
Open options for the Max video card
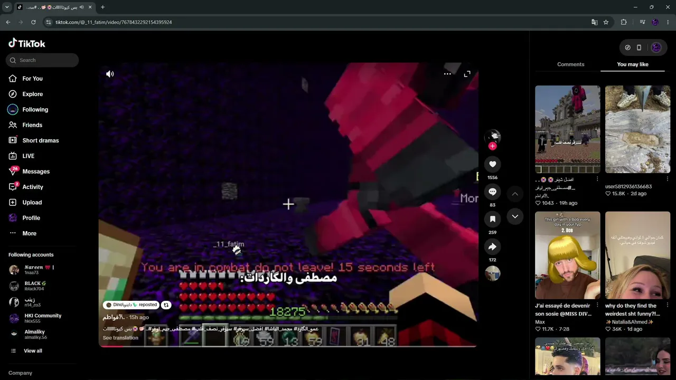(x=597, y=306)
